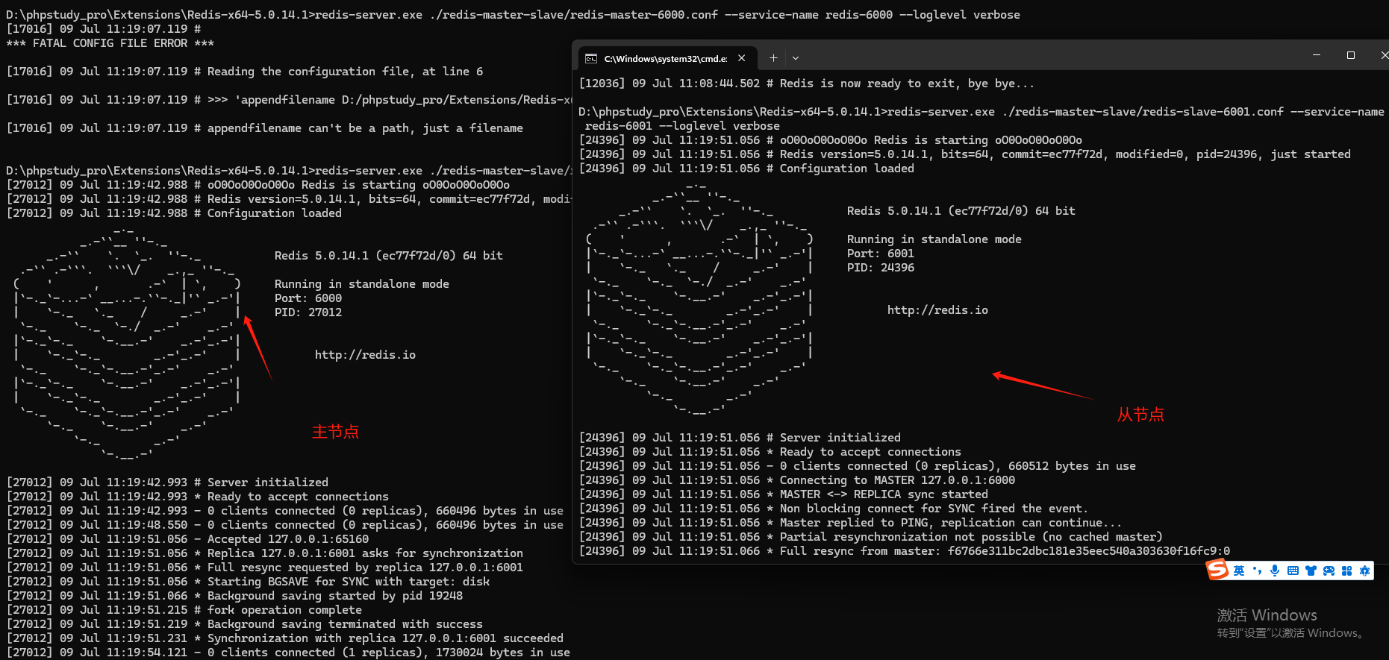The height and width of the screenshot is (660, 1389).
Task: Click http://redis.io in the slave window
Action: coord(937,310)
